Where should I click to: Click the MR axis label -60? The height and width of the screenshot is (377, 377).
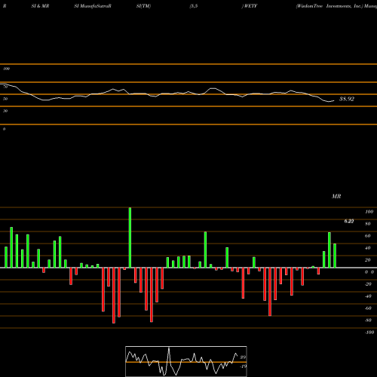point(368,308)
